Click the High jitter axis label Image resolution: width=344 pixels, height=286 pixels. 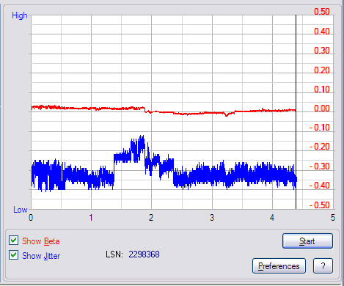(20, 15)
